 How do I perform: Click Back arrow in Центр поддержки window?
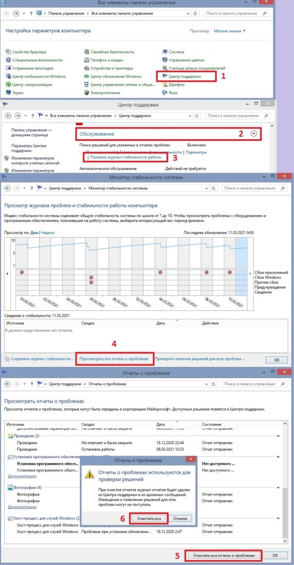tap(8, 116)
